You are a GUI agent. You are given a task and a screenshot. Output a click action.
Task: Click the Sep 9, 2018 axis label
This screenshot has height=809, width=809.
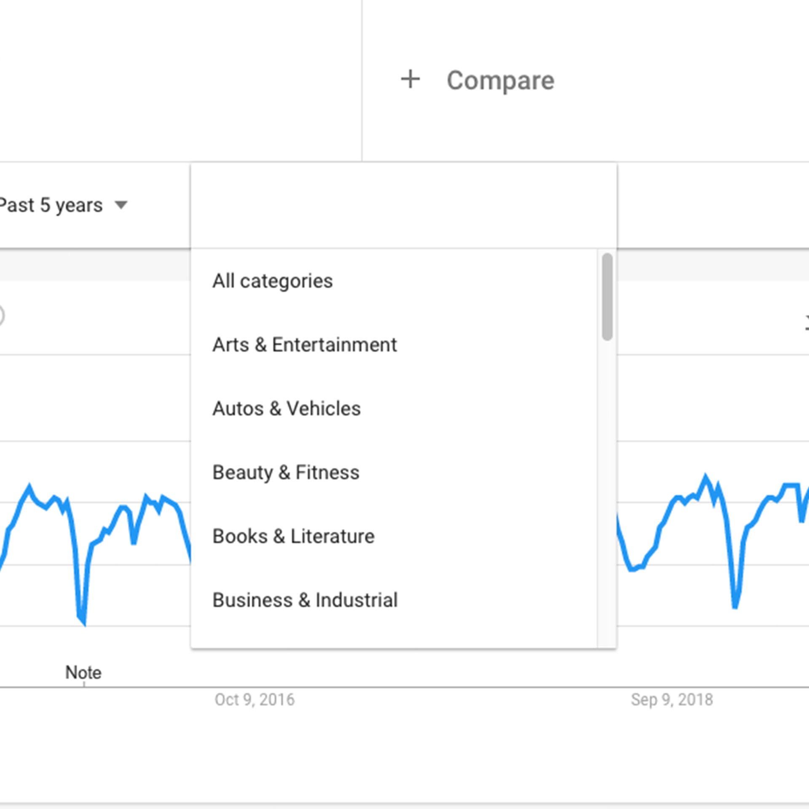point(672,699)
